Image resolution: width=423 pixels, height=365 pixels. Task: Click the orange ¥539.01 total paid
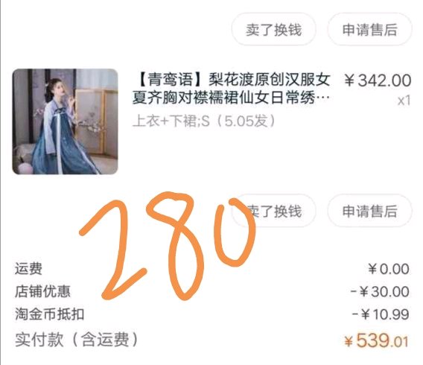coord(376,340)
